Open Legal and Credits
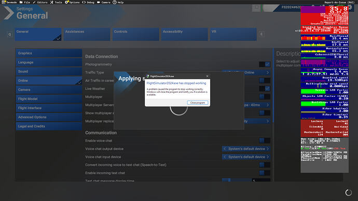The image size is (358, 201). click(49, 126)
